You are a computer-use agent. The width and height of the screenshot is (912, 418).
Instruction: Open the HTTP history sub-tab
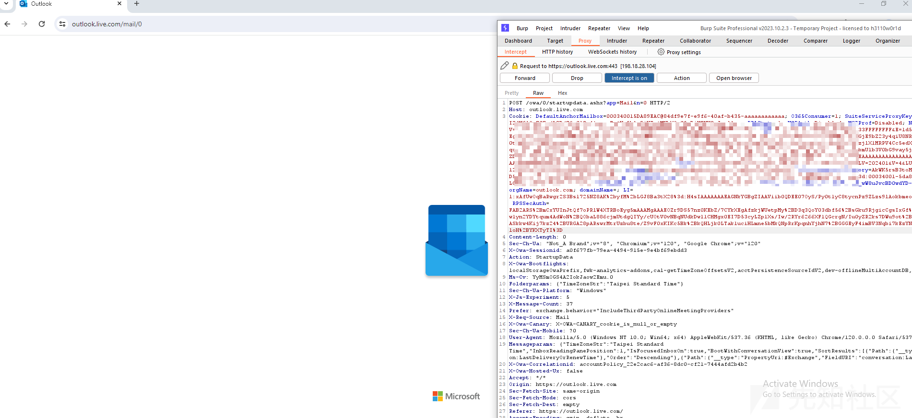pyautogui.click(x=557, y=52)
